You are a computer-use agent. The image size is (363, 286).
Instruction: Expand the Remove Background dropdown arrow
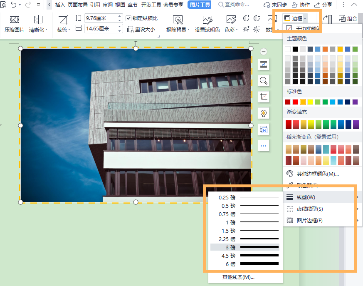188,30
